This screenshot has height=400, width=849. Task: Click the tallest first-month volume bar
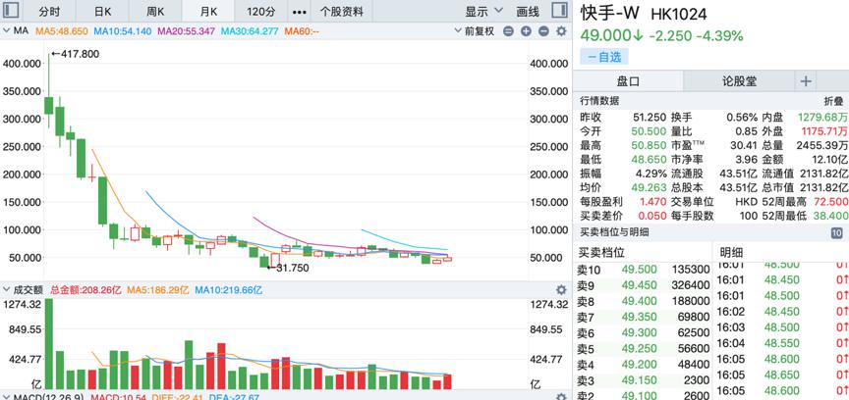point(49,344)
